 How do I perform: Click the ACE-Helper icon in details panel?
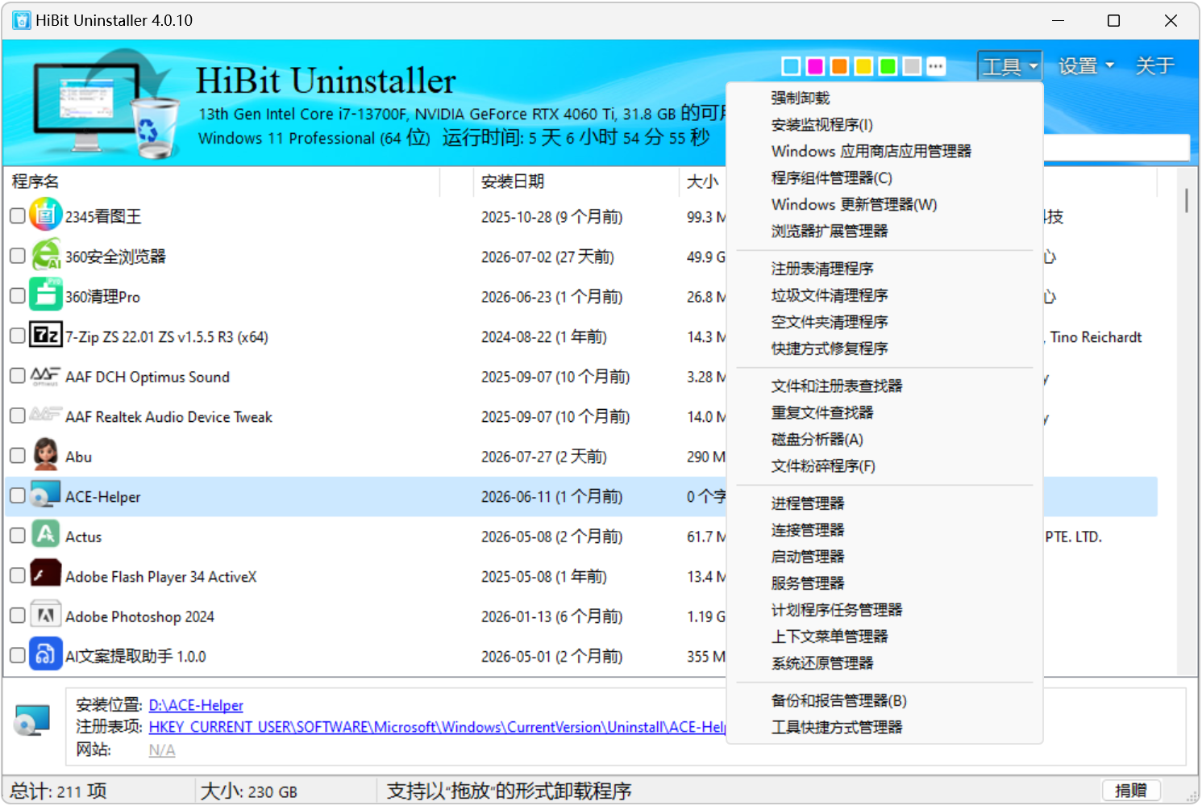[32, 720]
